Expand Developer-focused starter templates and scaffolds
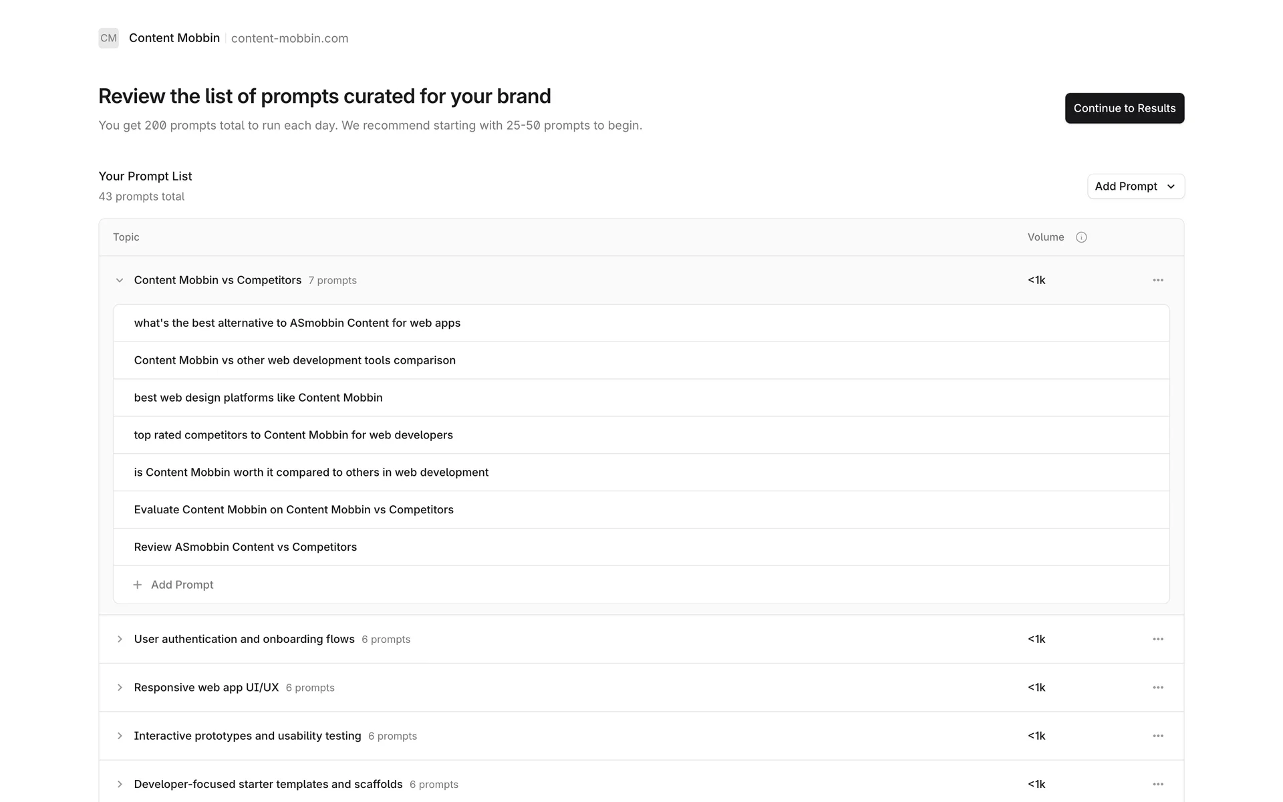 [120, 784]
